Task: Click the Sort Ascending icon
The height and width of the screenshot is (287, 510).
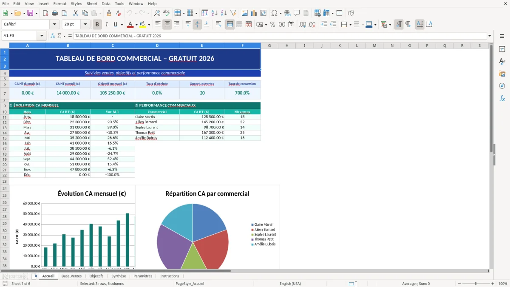Action: click(215, 13)
